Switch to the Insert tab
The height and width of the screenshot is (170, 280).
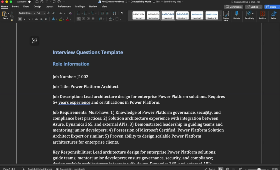point(15,7)
